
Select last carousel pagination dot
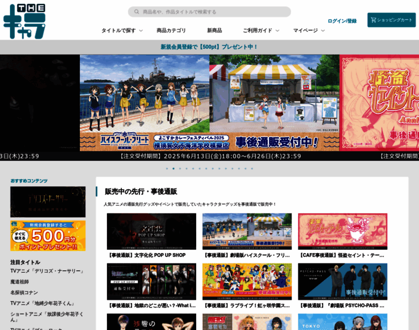coord(252,168)
